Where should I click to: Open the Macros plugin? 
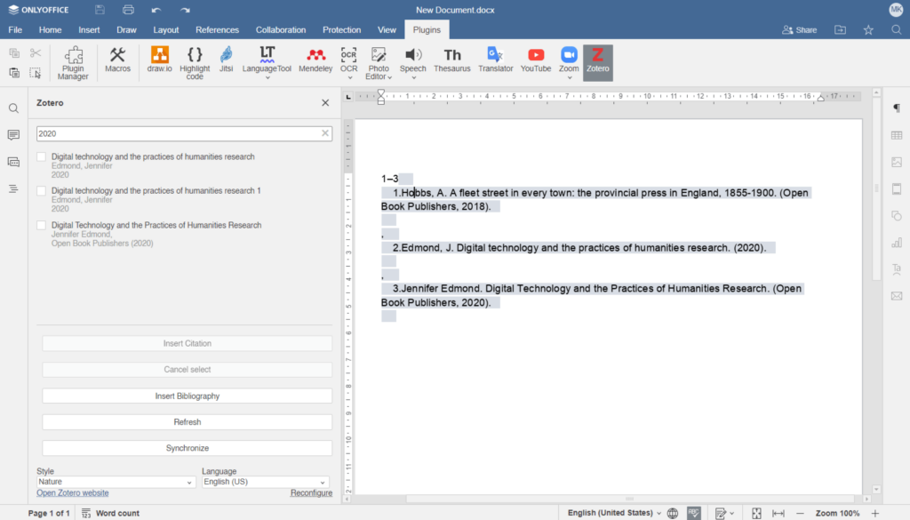[117, 62]
